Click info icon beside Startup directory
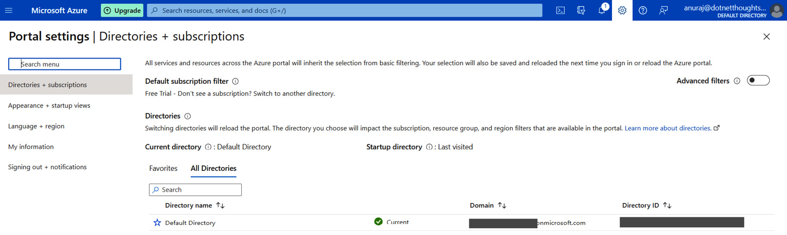 (429, 147)
